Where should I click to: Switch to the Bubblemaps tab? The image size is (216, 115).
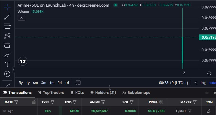tap(136, 93)
